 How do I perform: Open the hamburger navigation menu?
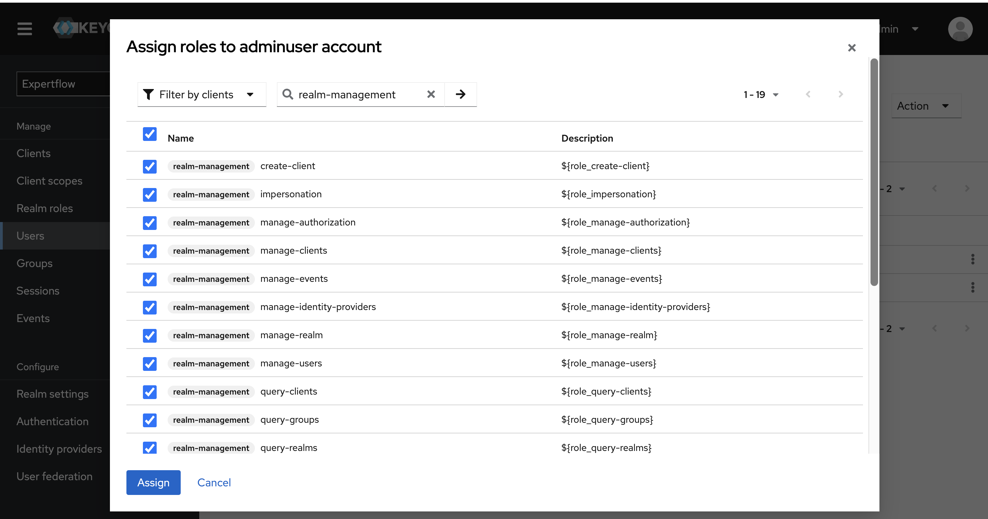click(24, 29)
